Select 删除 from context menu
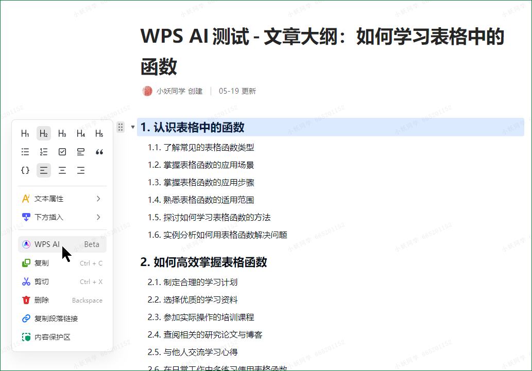532x371 pixels. coord(62,300)
